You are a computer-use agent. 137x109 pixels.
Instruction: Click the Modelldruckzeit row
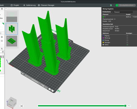coord(111,29)
